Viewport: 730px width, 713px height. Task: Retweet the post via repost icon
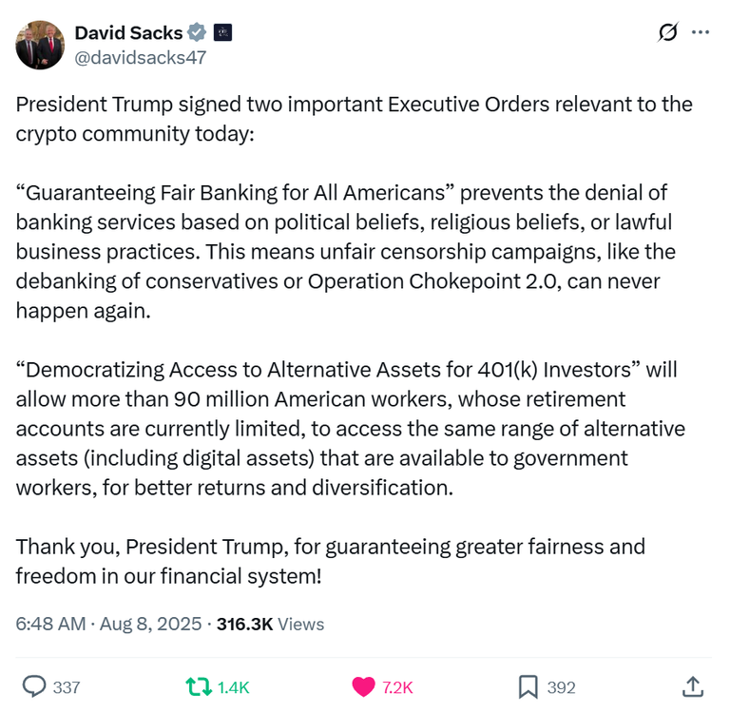pyautogui.click(x=199, y=687)
